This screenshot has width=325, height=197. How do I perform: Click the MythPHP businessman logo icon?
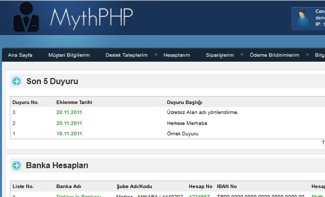[x=26, y=17]
